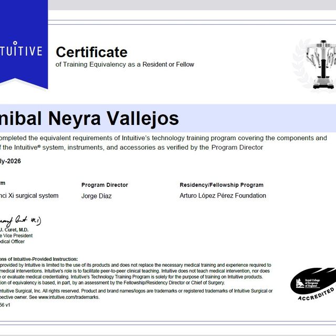Viewport: 336px width, 336px height.
Task: Select the 'Certificate' heading text
Action: point(91,52)
